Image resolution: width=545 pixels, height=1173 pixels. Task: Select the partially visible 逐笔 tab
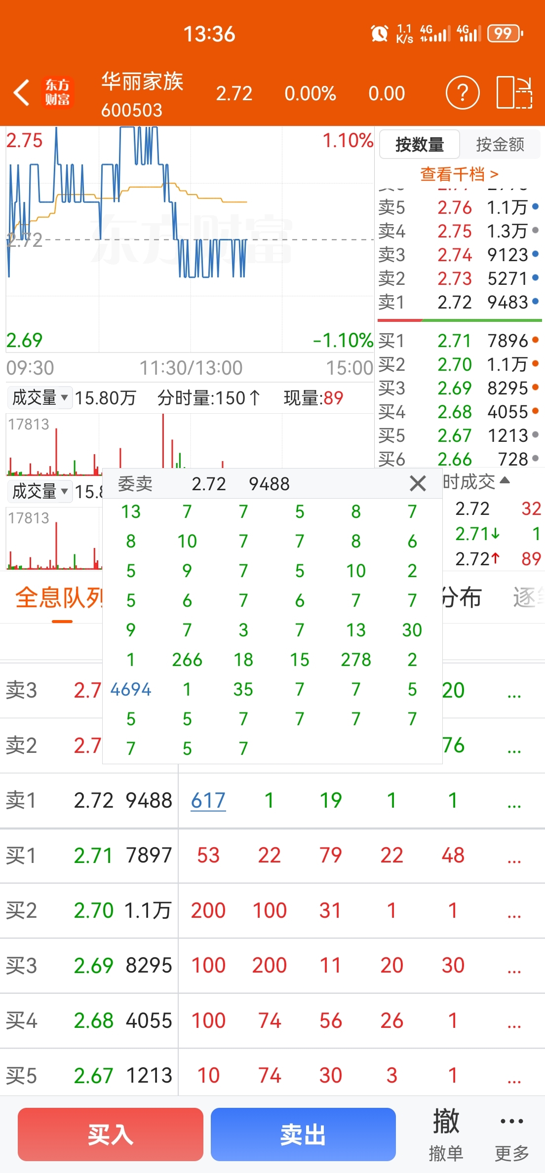pos(529,598)
